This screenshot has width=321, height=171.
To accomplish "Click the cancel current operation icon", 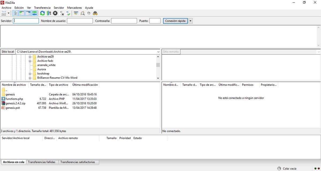I will [x=55, y=13].
